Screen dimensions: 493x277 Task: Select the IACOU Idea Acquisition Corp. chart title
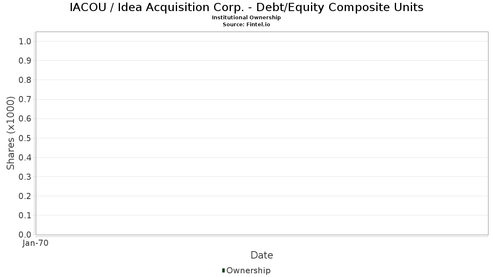pos(246,7)
